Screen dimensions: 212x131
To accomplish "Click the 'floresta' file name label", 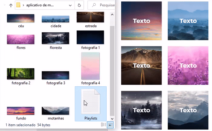I will click(56, 48).
